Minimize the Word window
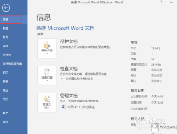This screenshot has height=134, width=177. click(172, 2)
